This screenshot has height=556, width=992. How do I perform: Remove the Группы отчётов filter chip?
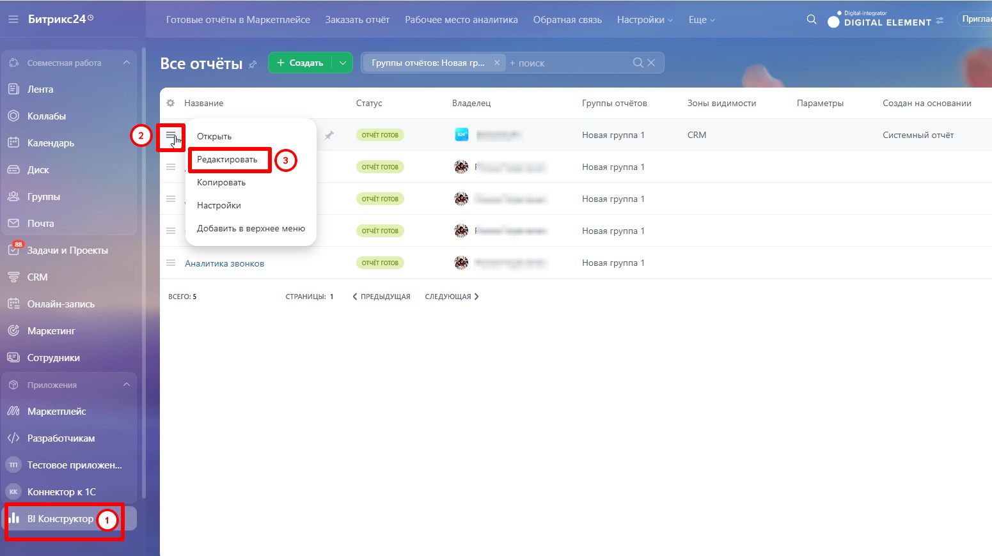496,63
